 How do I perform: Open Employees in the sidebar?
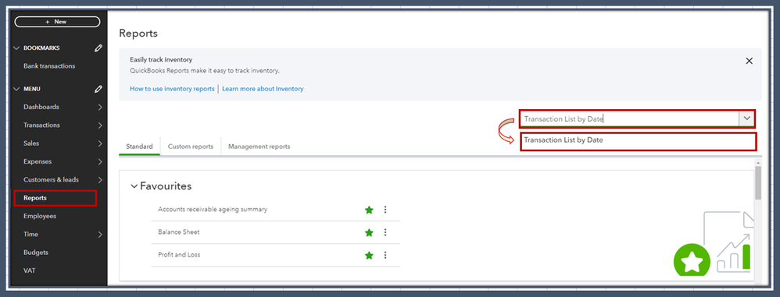40,216
